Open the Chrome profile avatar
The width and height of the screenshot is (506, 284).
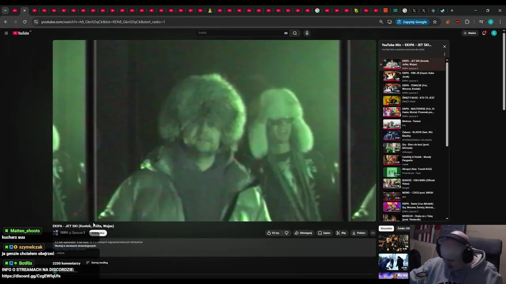tap(491, 22)
